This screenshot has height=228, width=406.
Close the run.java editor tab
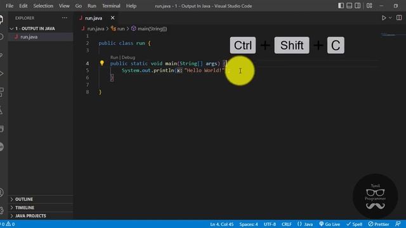(113, 18)
